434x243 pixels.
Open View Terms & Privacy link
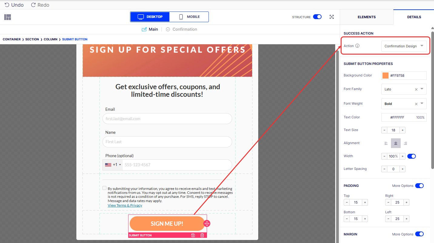125,205
